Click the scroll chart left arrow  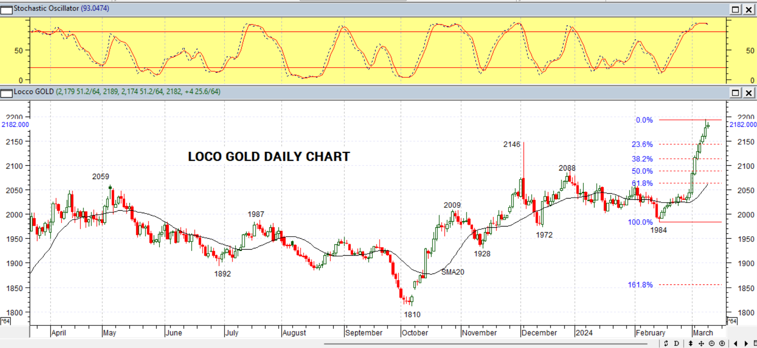[x=736, y=344]
